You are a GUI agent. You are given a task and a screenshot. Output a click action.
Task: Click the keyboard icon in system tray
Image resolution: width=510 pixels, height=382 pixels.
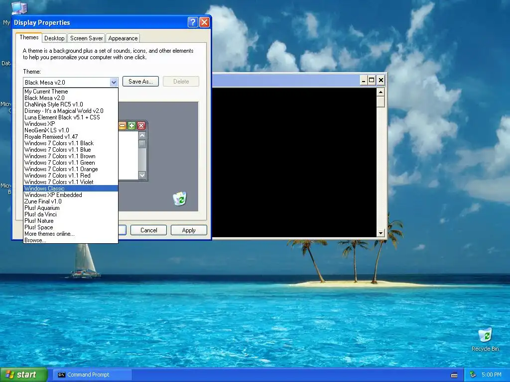pyautogui.click(x=454, y=375)
